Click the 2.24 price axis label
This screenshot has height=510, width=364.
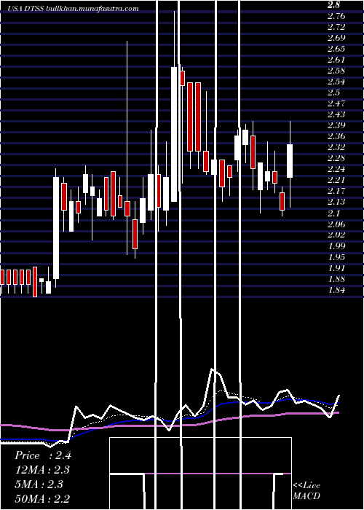click(336, 169)
